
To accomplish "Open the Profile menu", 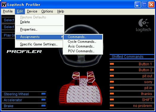I will 8,11.
